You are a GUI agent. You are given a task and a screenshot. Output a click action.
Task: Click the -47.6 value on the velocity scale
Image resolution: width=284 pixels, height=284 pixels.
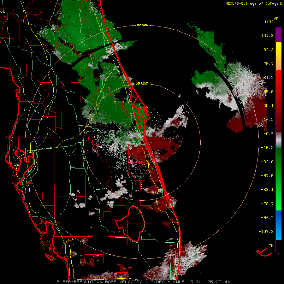pyautogui.click(x=267, y=176)
